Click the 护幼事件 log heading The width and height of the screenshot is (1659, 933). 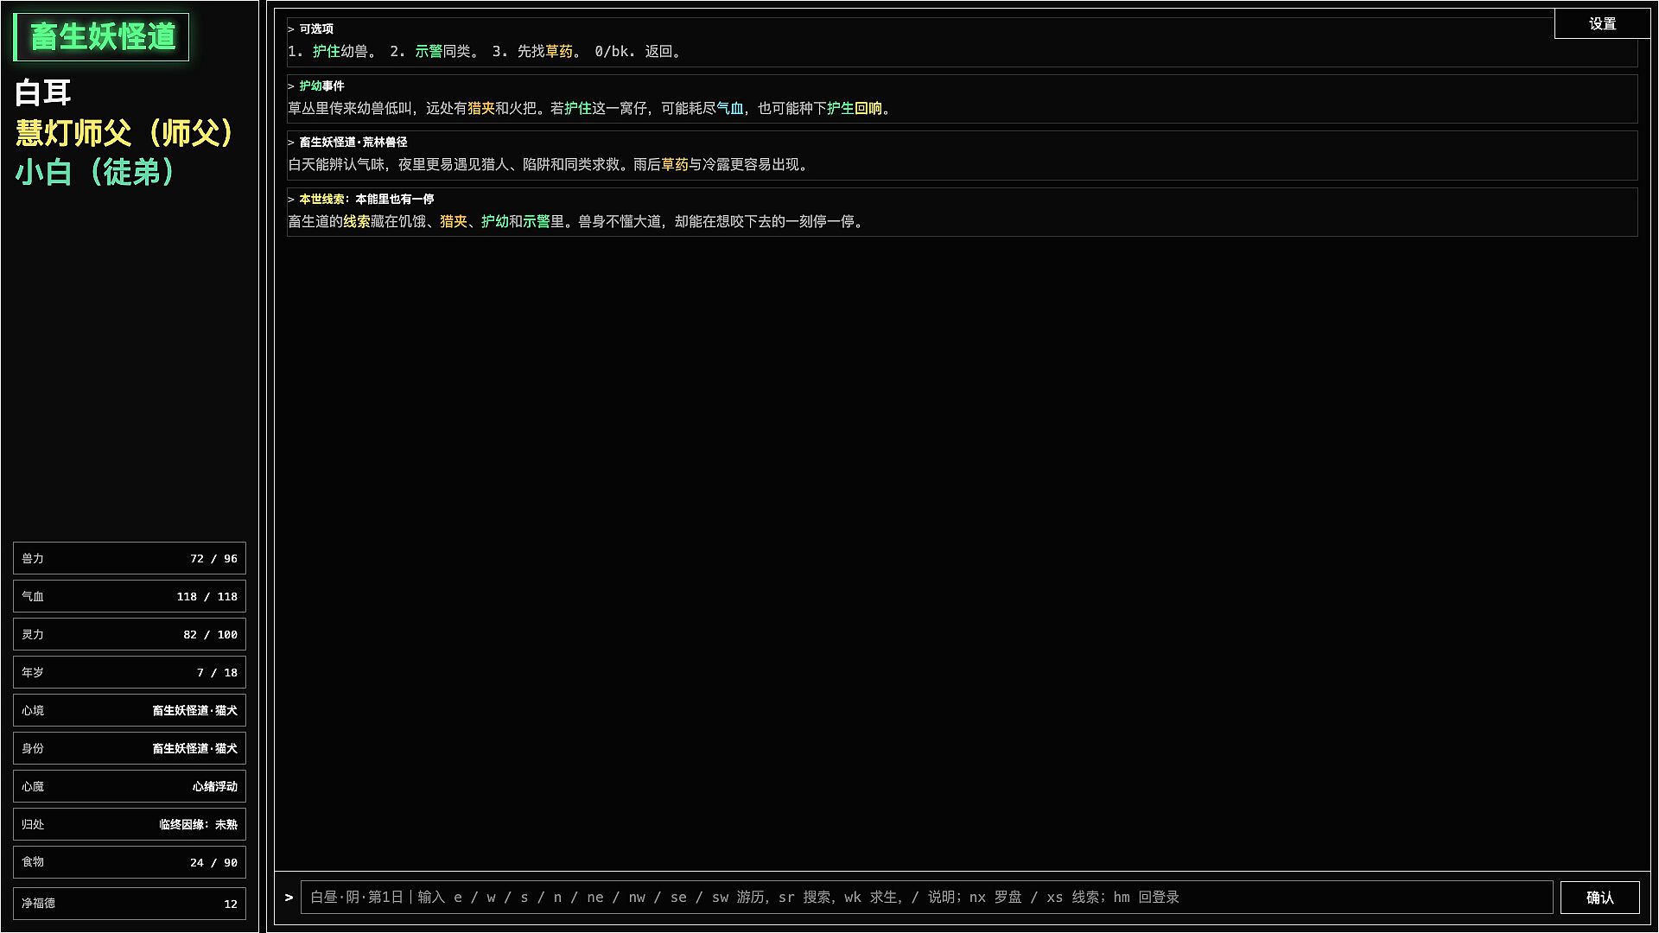pos(321,86)
